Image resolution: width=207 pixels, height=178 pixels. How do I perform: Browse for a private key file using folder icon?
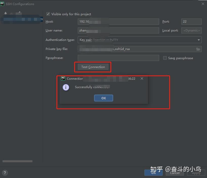(198, 49)
